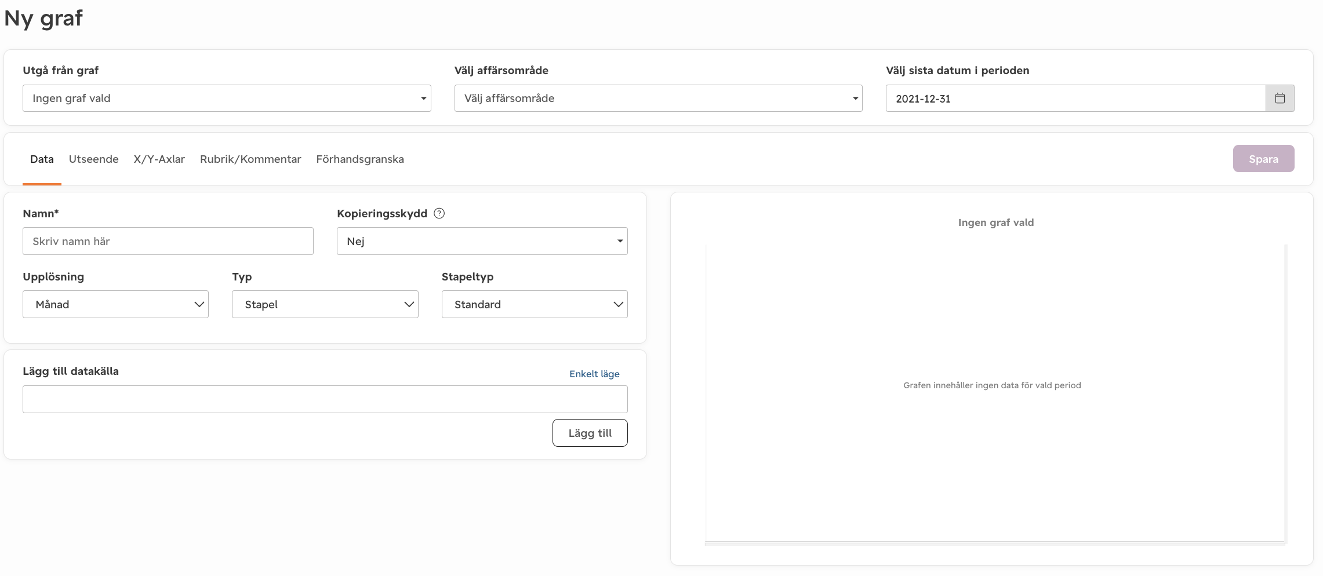The width and height of the screenshot is (1323, 576).
Task: Click the Kopieringsskydd help question mark icon
Action: (x=439, y=213)
